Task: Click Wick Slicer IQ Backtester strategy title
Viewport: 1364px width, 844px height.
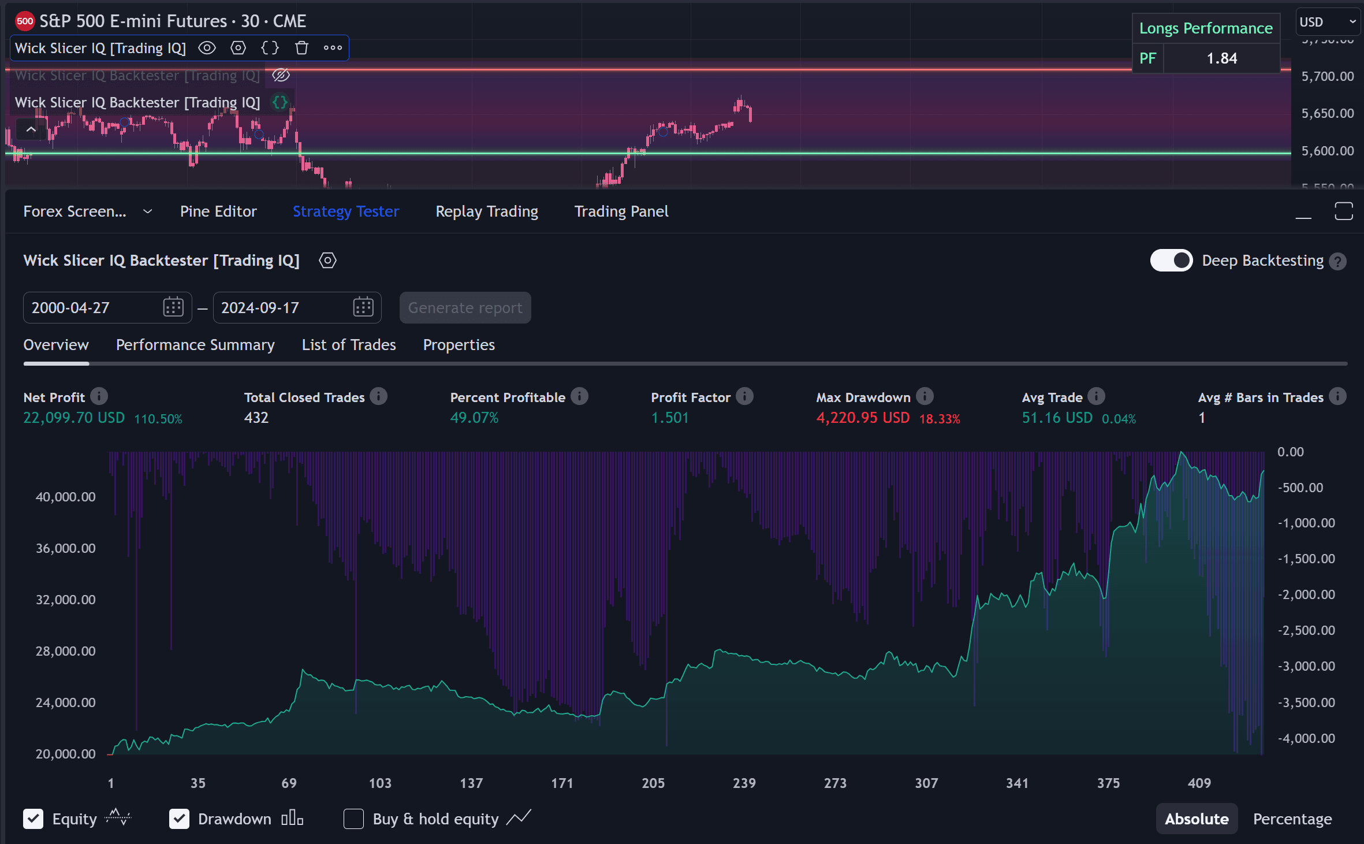Action: (x=162, y=261)
